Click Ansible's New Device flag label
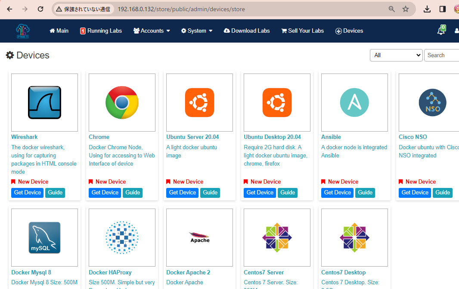 (x=340, y=181)
